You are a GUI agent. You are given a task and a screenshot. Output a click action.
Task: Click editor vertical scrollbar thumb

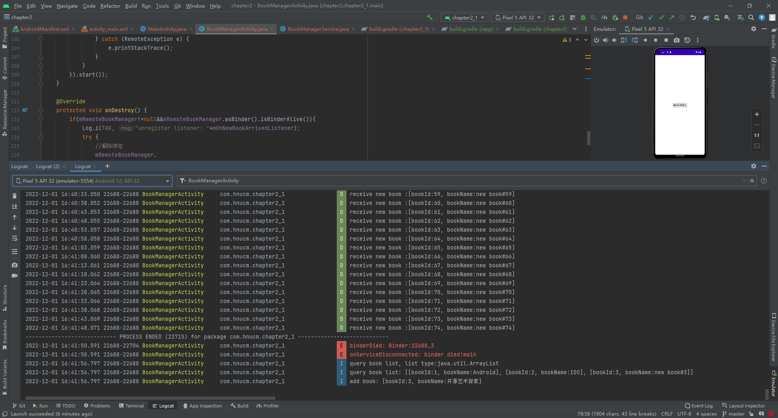pos(588,138)
